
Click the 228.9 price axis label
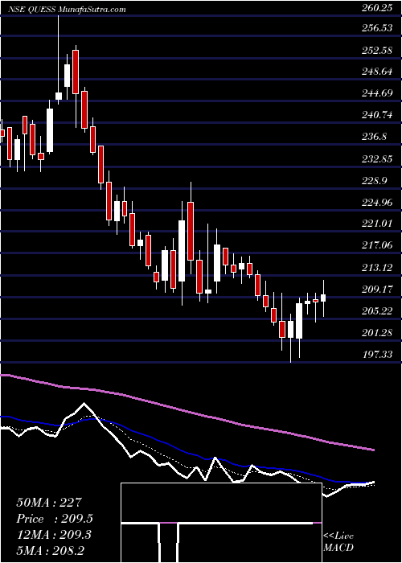[x=374, y=181]
